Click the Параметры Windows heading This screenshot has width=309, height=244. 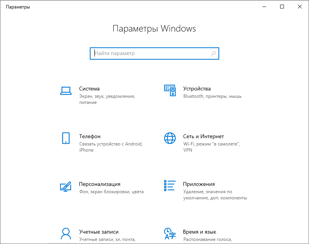pos(154,29)
